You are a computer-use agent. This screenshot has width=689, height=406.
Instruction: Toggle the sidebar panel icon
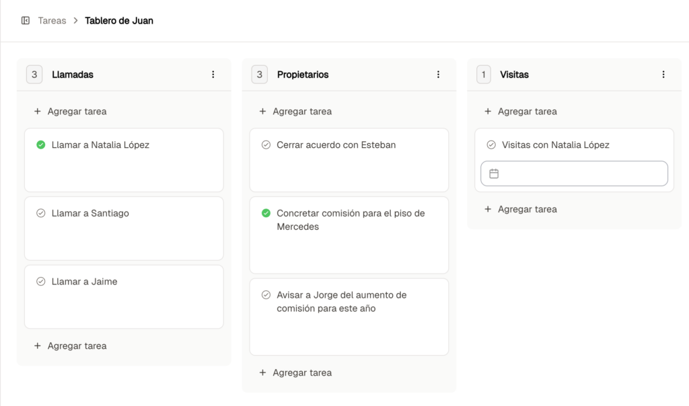(x=26, y=21)
